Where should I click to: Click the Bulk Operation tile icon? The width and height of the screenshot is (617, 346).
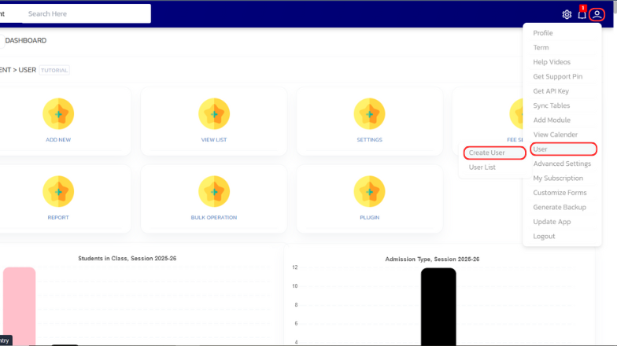(x=214, y=192)
